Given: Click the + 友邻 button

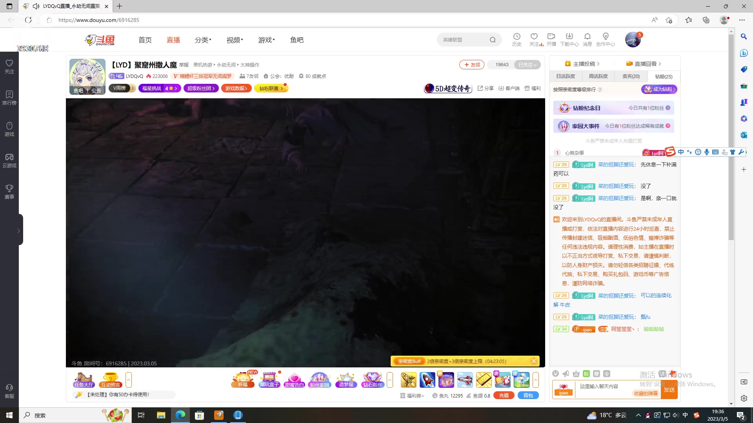Looking at the screenshot, I should (472, 65).
